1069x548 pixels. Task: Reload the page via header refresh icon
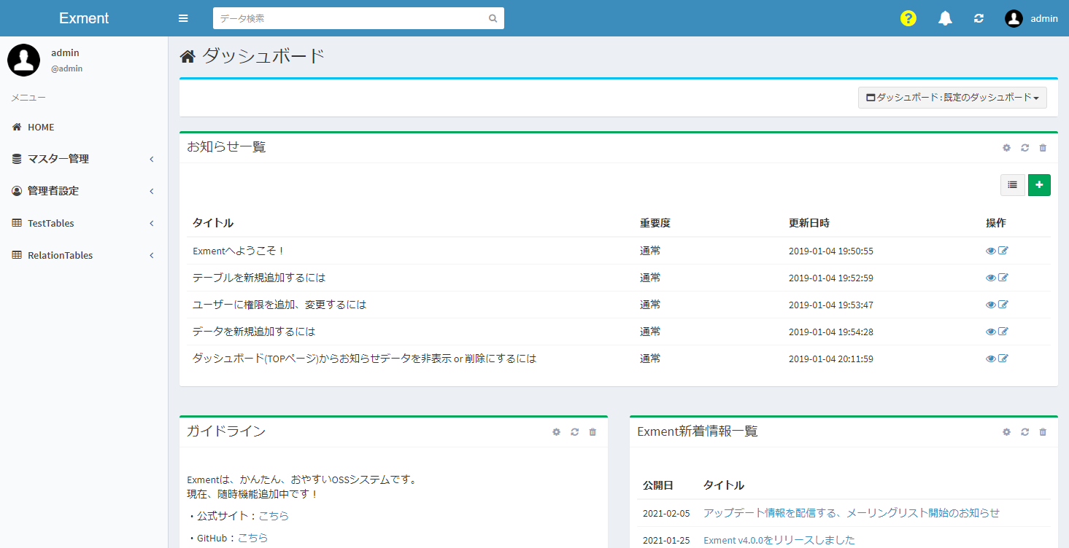[x=979, y=18]
